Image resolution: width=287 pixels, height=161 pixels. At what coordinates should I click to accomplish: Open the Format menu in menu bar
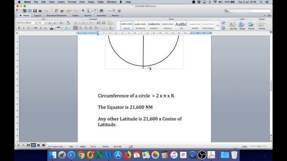(72, 2)
